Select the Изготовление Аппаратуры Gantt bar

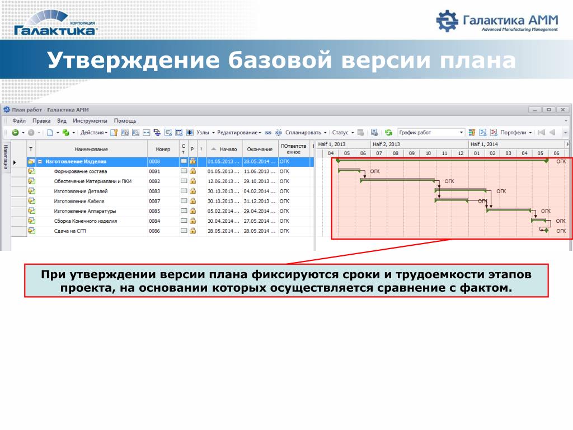[509, 209]
